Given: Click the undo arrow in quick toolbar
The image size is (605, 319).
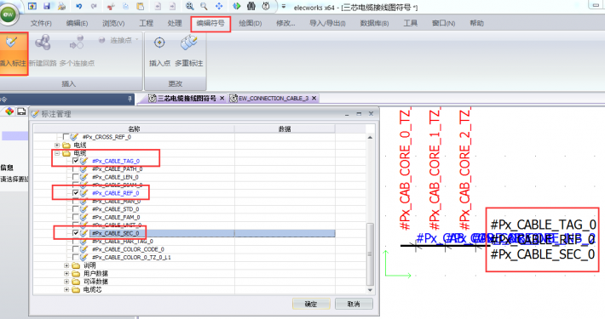Looking at the screenshot, I should [79, 6].
